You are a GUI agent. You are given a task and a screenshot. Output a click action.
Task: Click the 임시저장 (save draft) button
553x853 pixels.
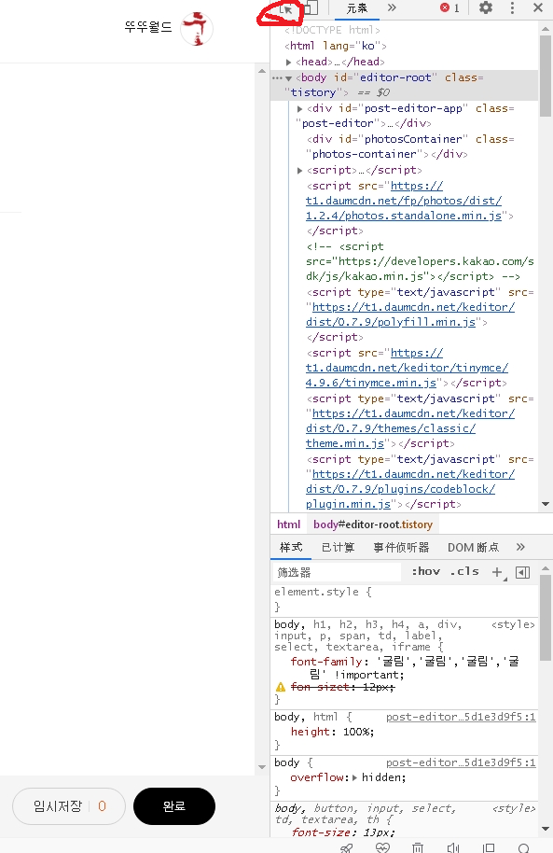pos(69,806)
